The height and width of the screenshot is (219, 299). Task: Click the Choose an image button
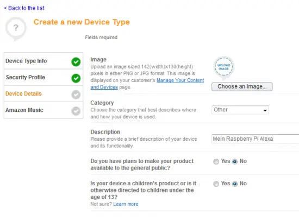(x=242, y=87)
